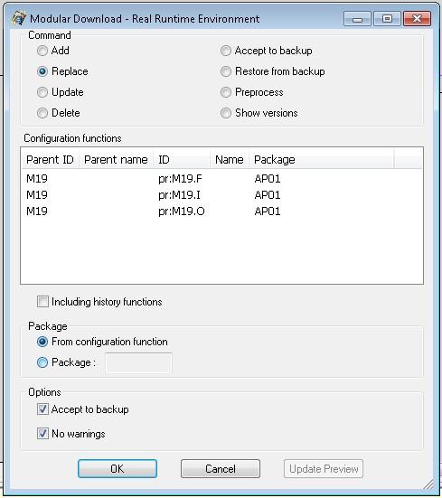
Task: Select the Add command radio button
Action: coord(42,51)
